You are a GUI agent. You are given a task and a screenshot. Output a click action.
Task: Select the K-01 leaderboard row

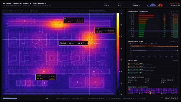point(153,37)
